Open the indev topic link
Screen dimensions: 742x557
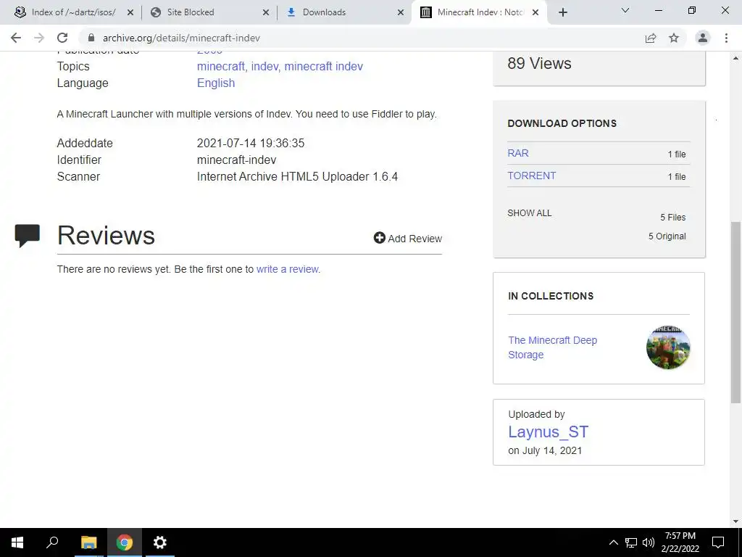[x=264, y=66]
